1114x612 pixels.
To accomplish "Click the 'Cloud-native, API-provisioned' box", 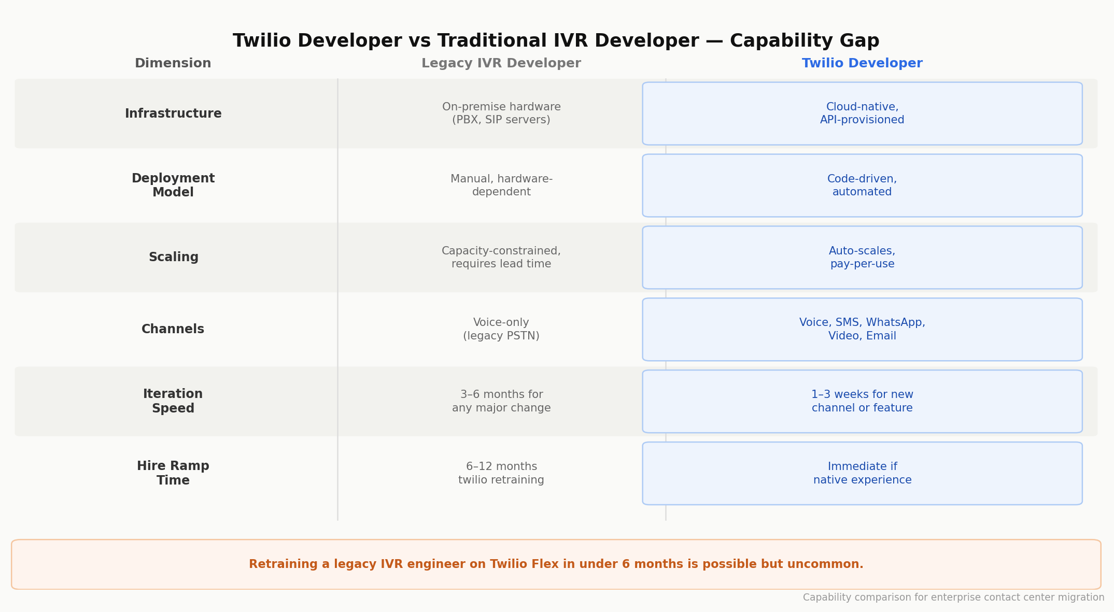I will tap(862, 113).
